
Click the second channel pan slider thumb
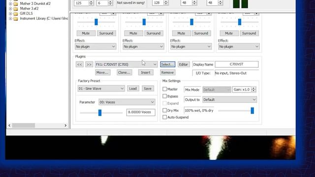tap(144, 22)
